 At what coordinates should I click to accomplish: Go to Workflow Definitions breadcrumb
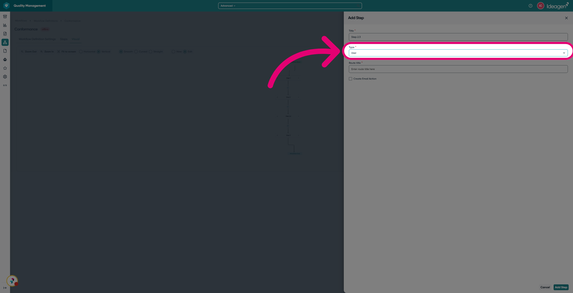click(x=45, y=21)
